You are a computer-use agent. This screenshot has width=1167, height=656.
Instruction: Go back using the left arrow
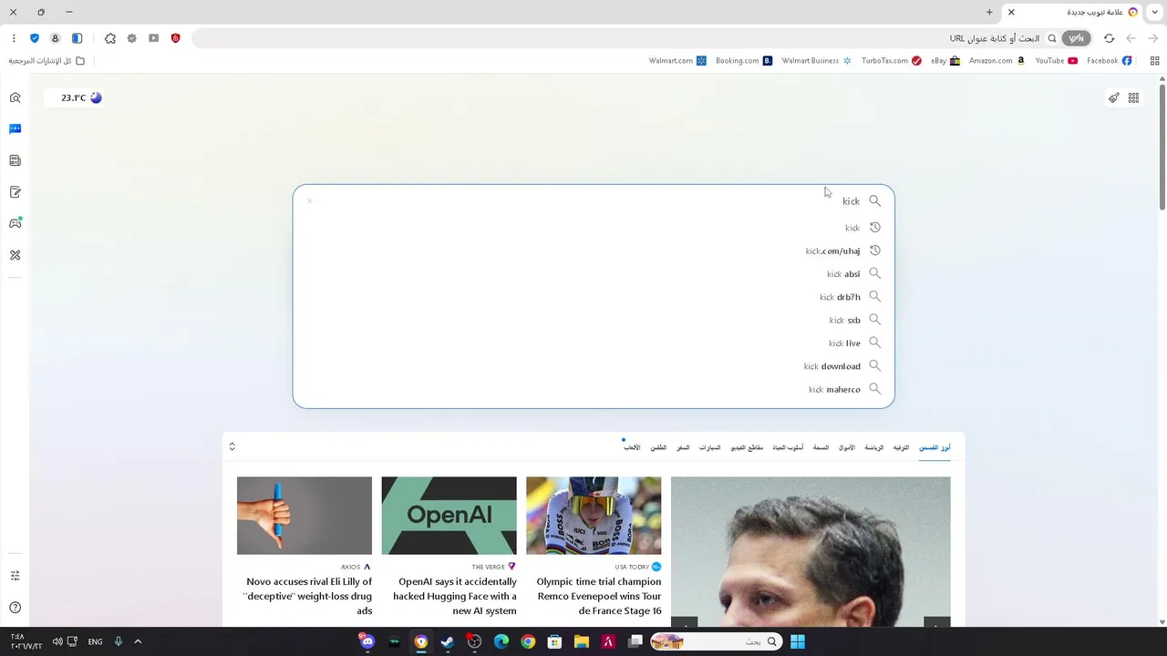point(1131,38)
